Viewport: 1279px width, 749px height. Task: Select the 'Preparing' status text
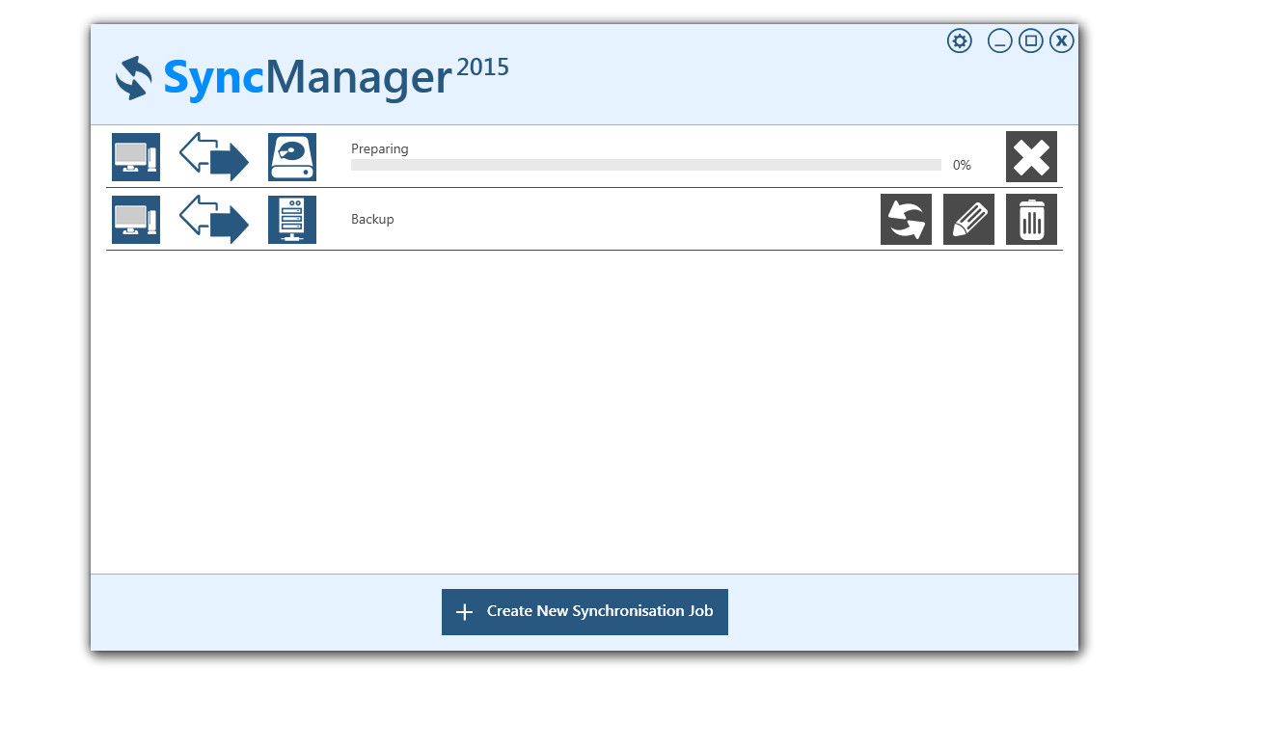tap(380, 149)
